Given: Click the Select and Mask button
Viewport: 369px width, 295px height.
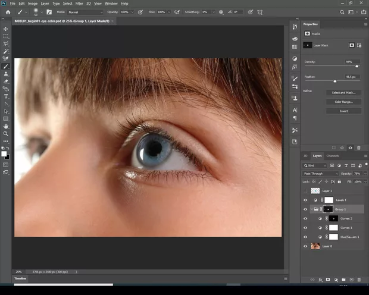Looking at the screenshot, I should click(343, 93).
